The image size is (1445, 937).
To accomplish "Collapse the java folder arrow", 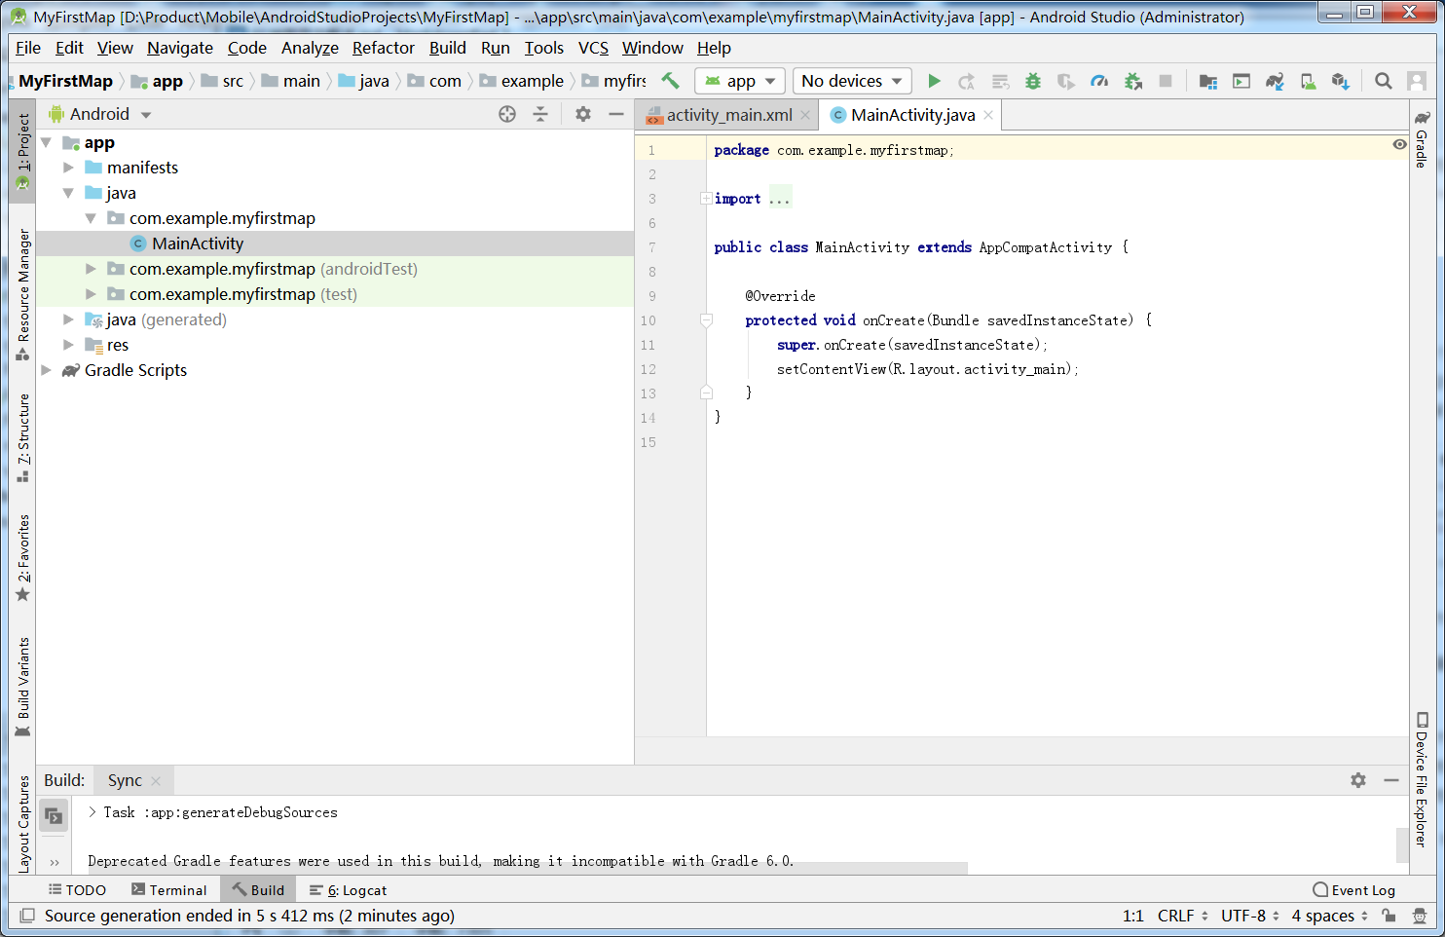I will pyautogui.click(x=68, y=193).
